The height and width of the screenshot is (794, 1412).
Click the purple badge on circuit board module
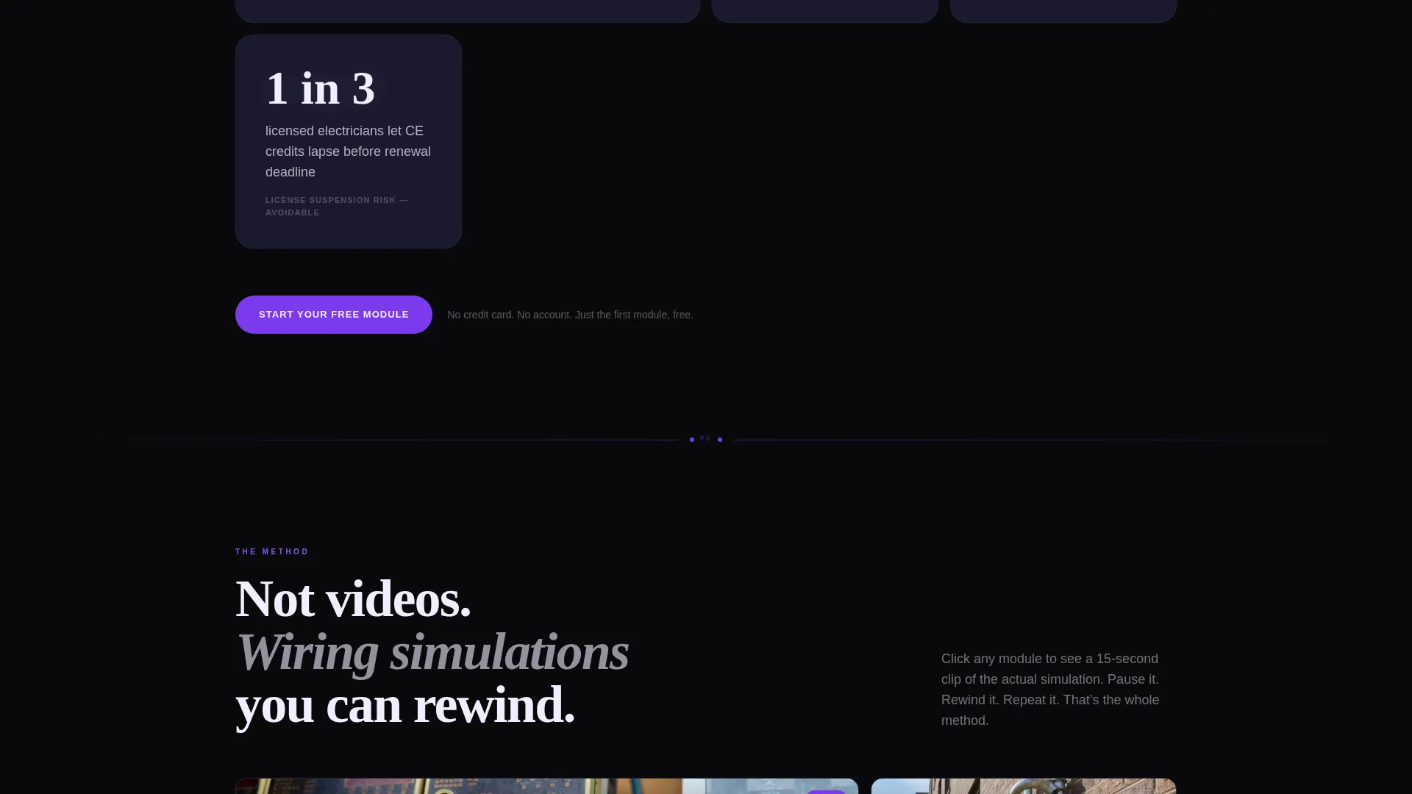pyautogui.click(x=826, y=792)
